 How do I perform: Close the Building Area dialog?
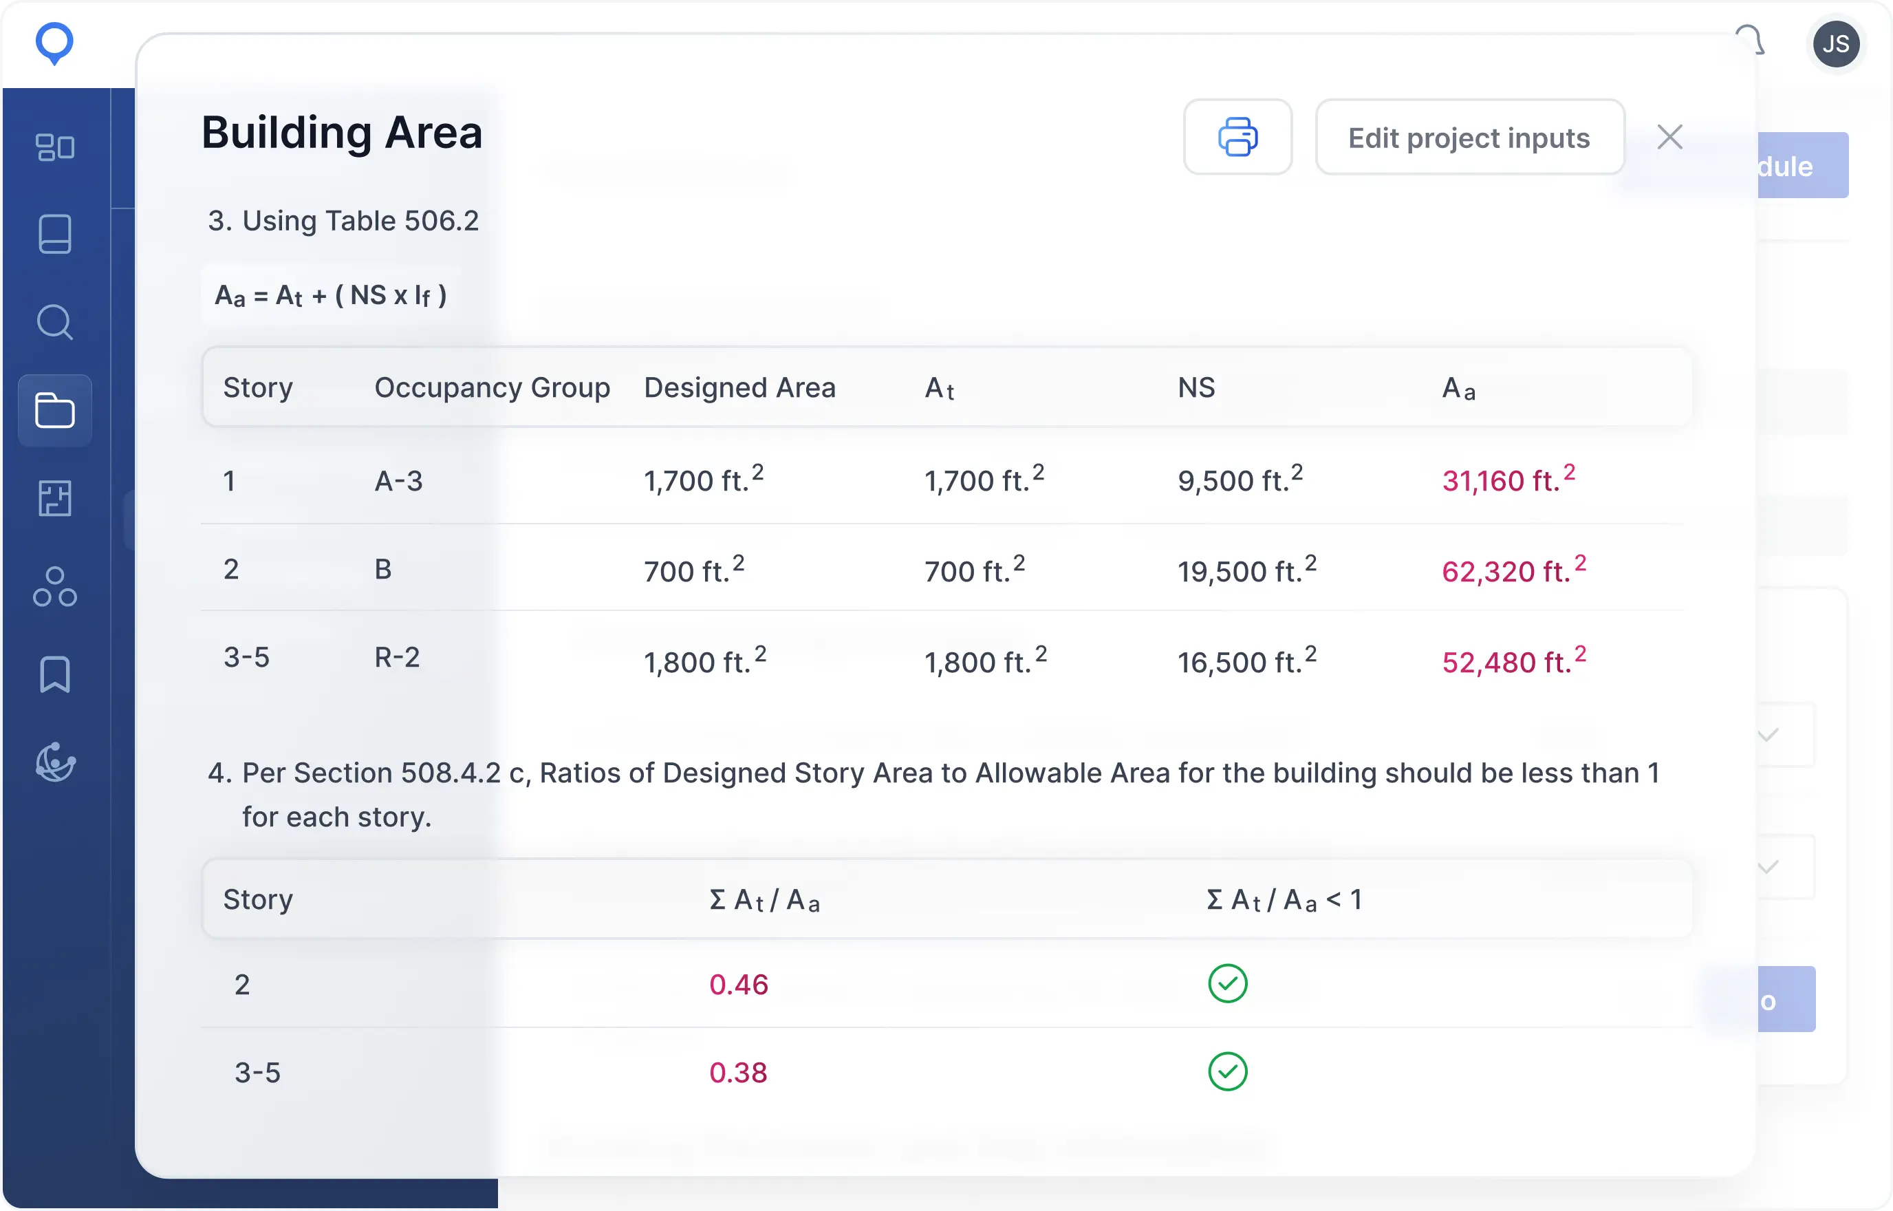click(x=1669, y=138)
